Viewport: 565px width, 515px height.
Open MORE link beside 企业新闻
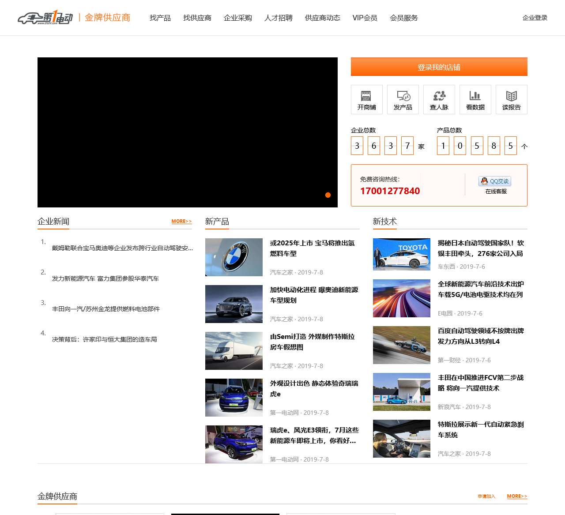[182, 221]
